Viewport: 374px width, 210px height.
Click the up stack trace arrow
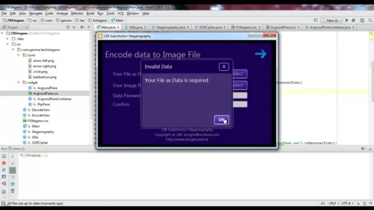point(13,157)
